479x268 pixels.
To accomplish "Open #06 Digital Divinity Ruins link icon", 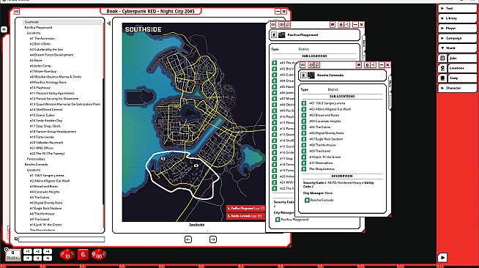I will click(304, 133).
